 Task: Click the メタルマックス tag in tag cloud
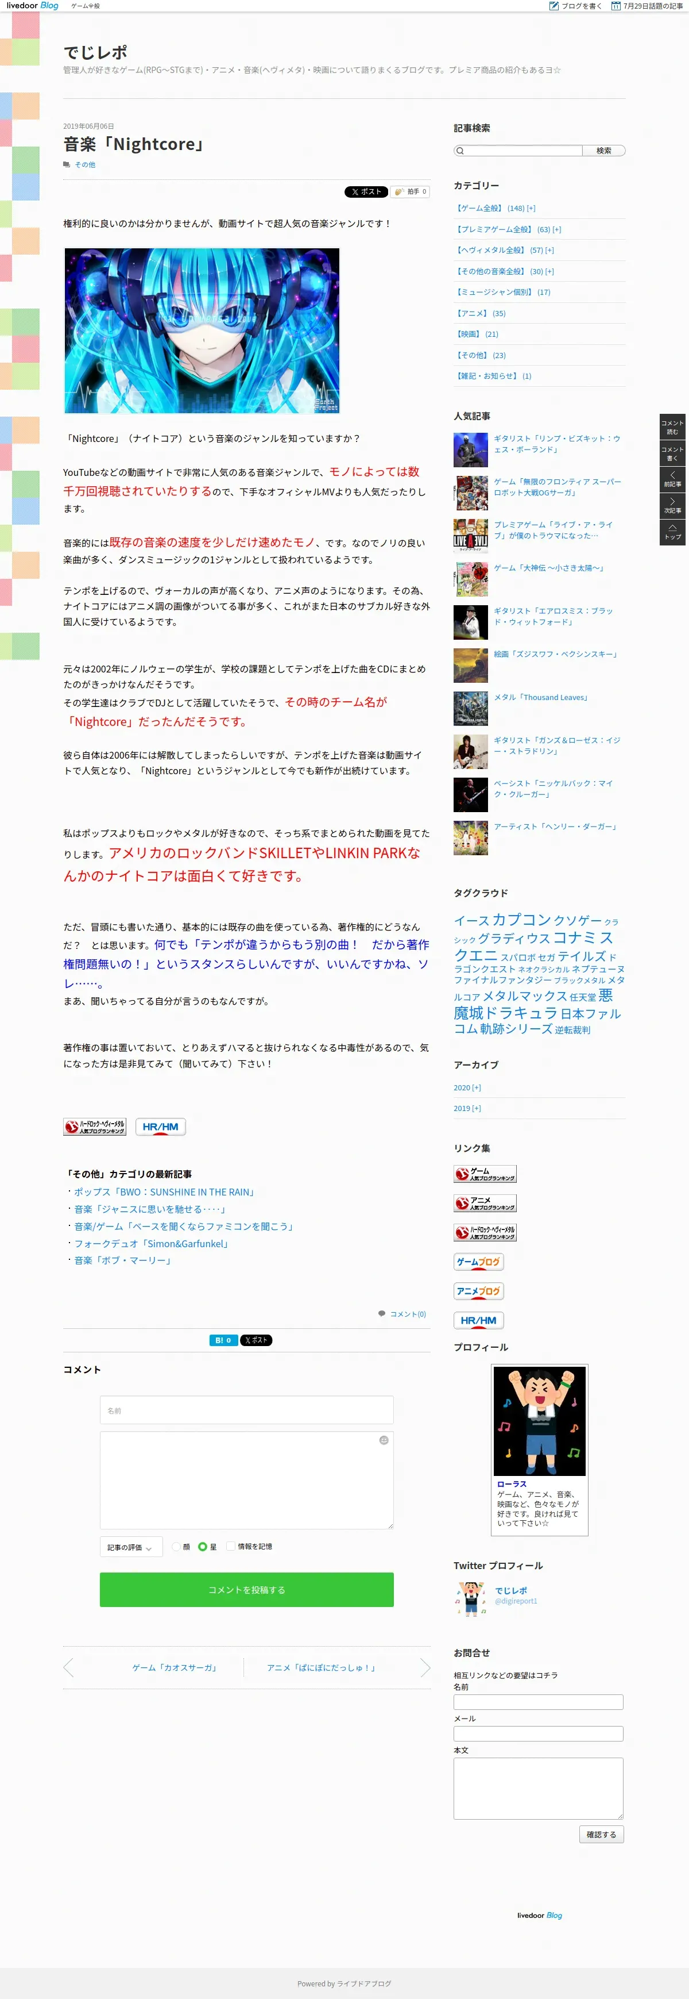click(525, 995)
